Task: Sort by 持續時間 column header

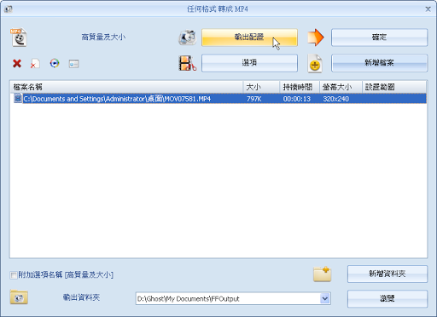Action: (x=300, y=87)
